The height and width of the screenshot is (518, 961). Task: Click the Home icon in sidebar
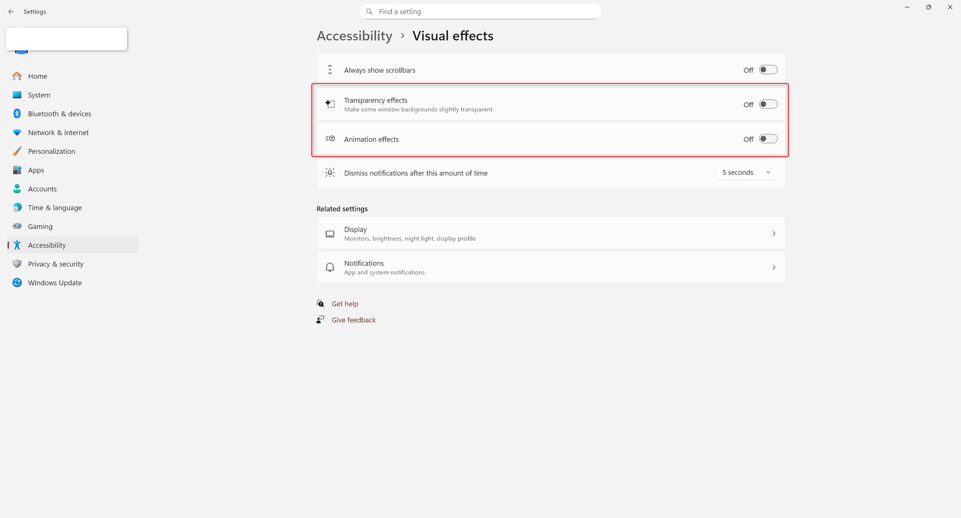point(17,76)
